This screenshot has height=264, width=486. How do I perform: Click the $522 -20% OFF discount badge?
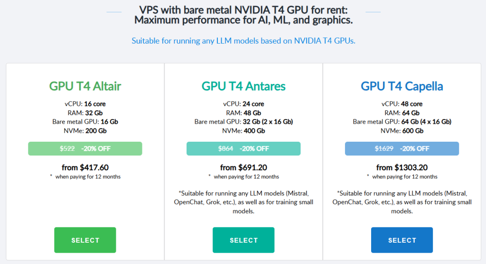pos(85,148)
